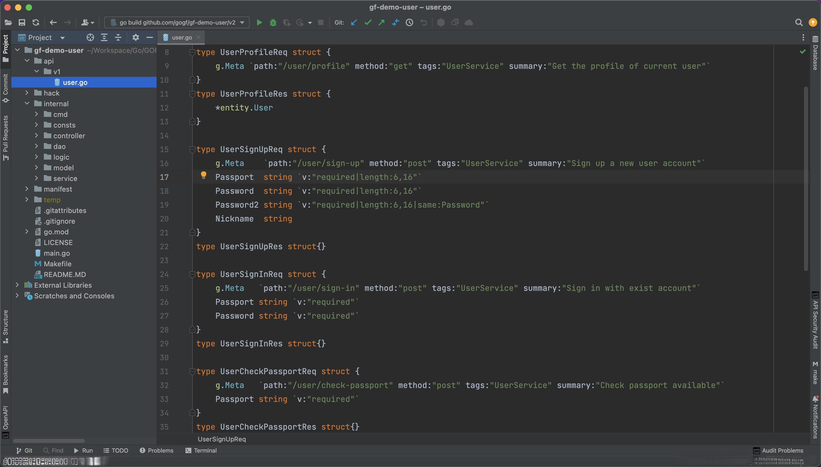Expand External Libraries node
Image resolution: width=821 pixels, height=467 pixels.
[17, 285]
